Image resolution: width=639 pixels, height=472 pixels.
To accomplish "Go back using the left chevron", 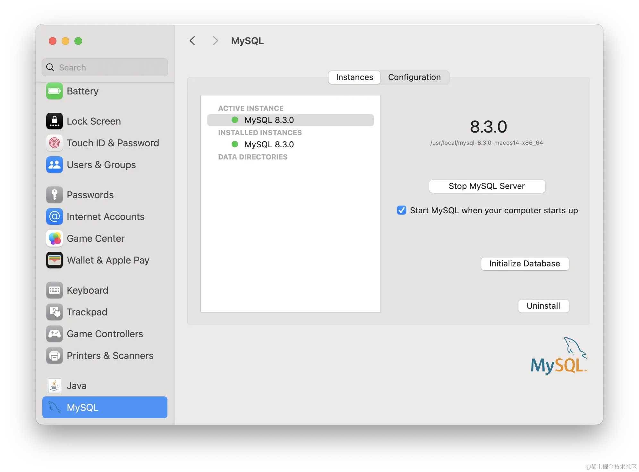I will click(192, 41).
